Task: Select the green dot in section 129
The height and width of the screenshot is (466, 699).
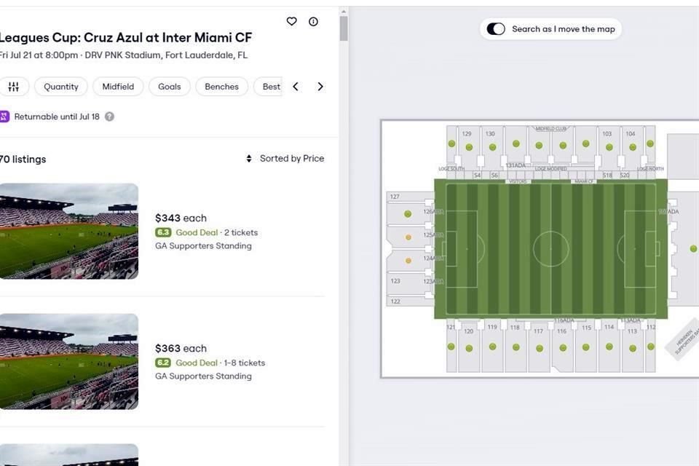Action: pos(469,147)
